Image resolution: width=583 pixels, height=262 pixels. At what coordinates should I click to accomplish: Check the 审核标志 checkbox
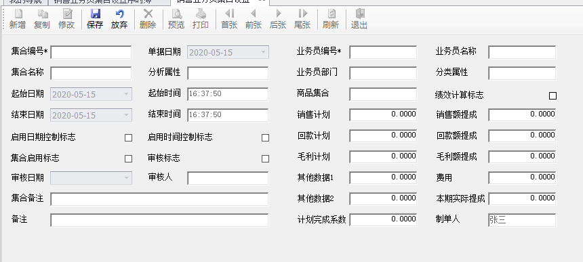(x=265, y=159)
